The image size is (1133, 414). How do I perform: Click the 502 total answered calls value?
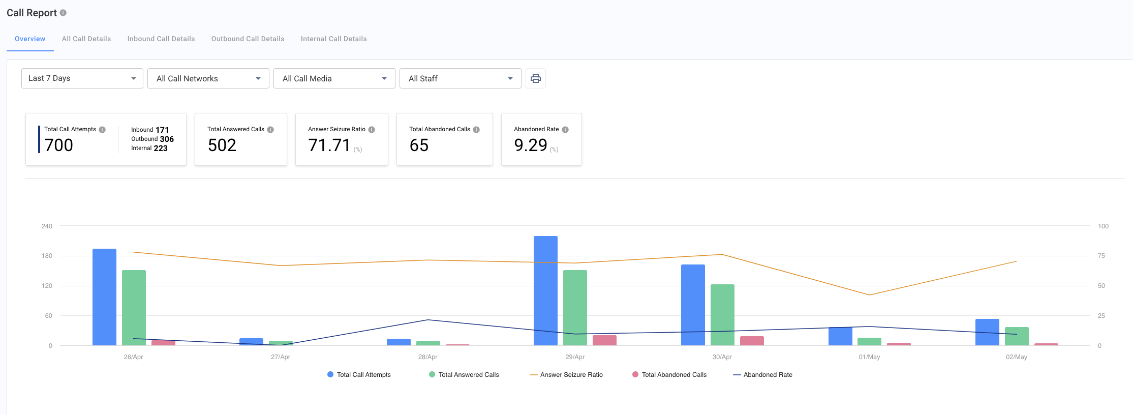tap(222, 145)
